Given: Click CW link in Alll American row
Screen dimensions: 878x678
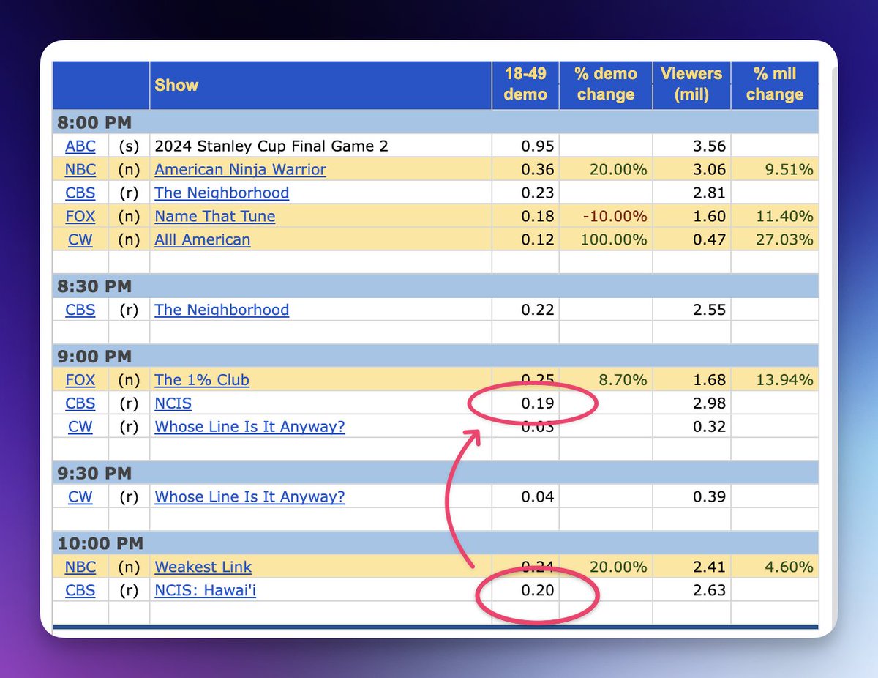Looking at the screenshot, I should coord(80,240).
